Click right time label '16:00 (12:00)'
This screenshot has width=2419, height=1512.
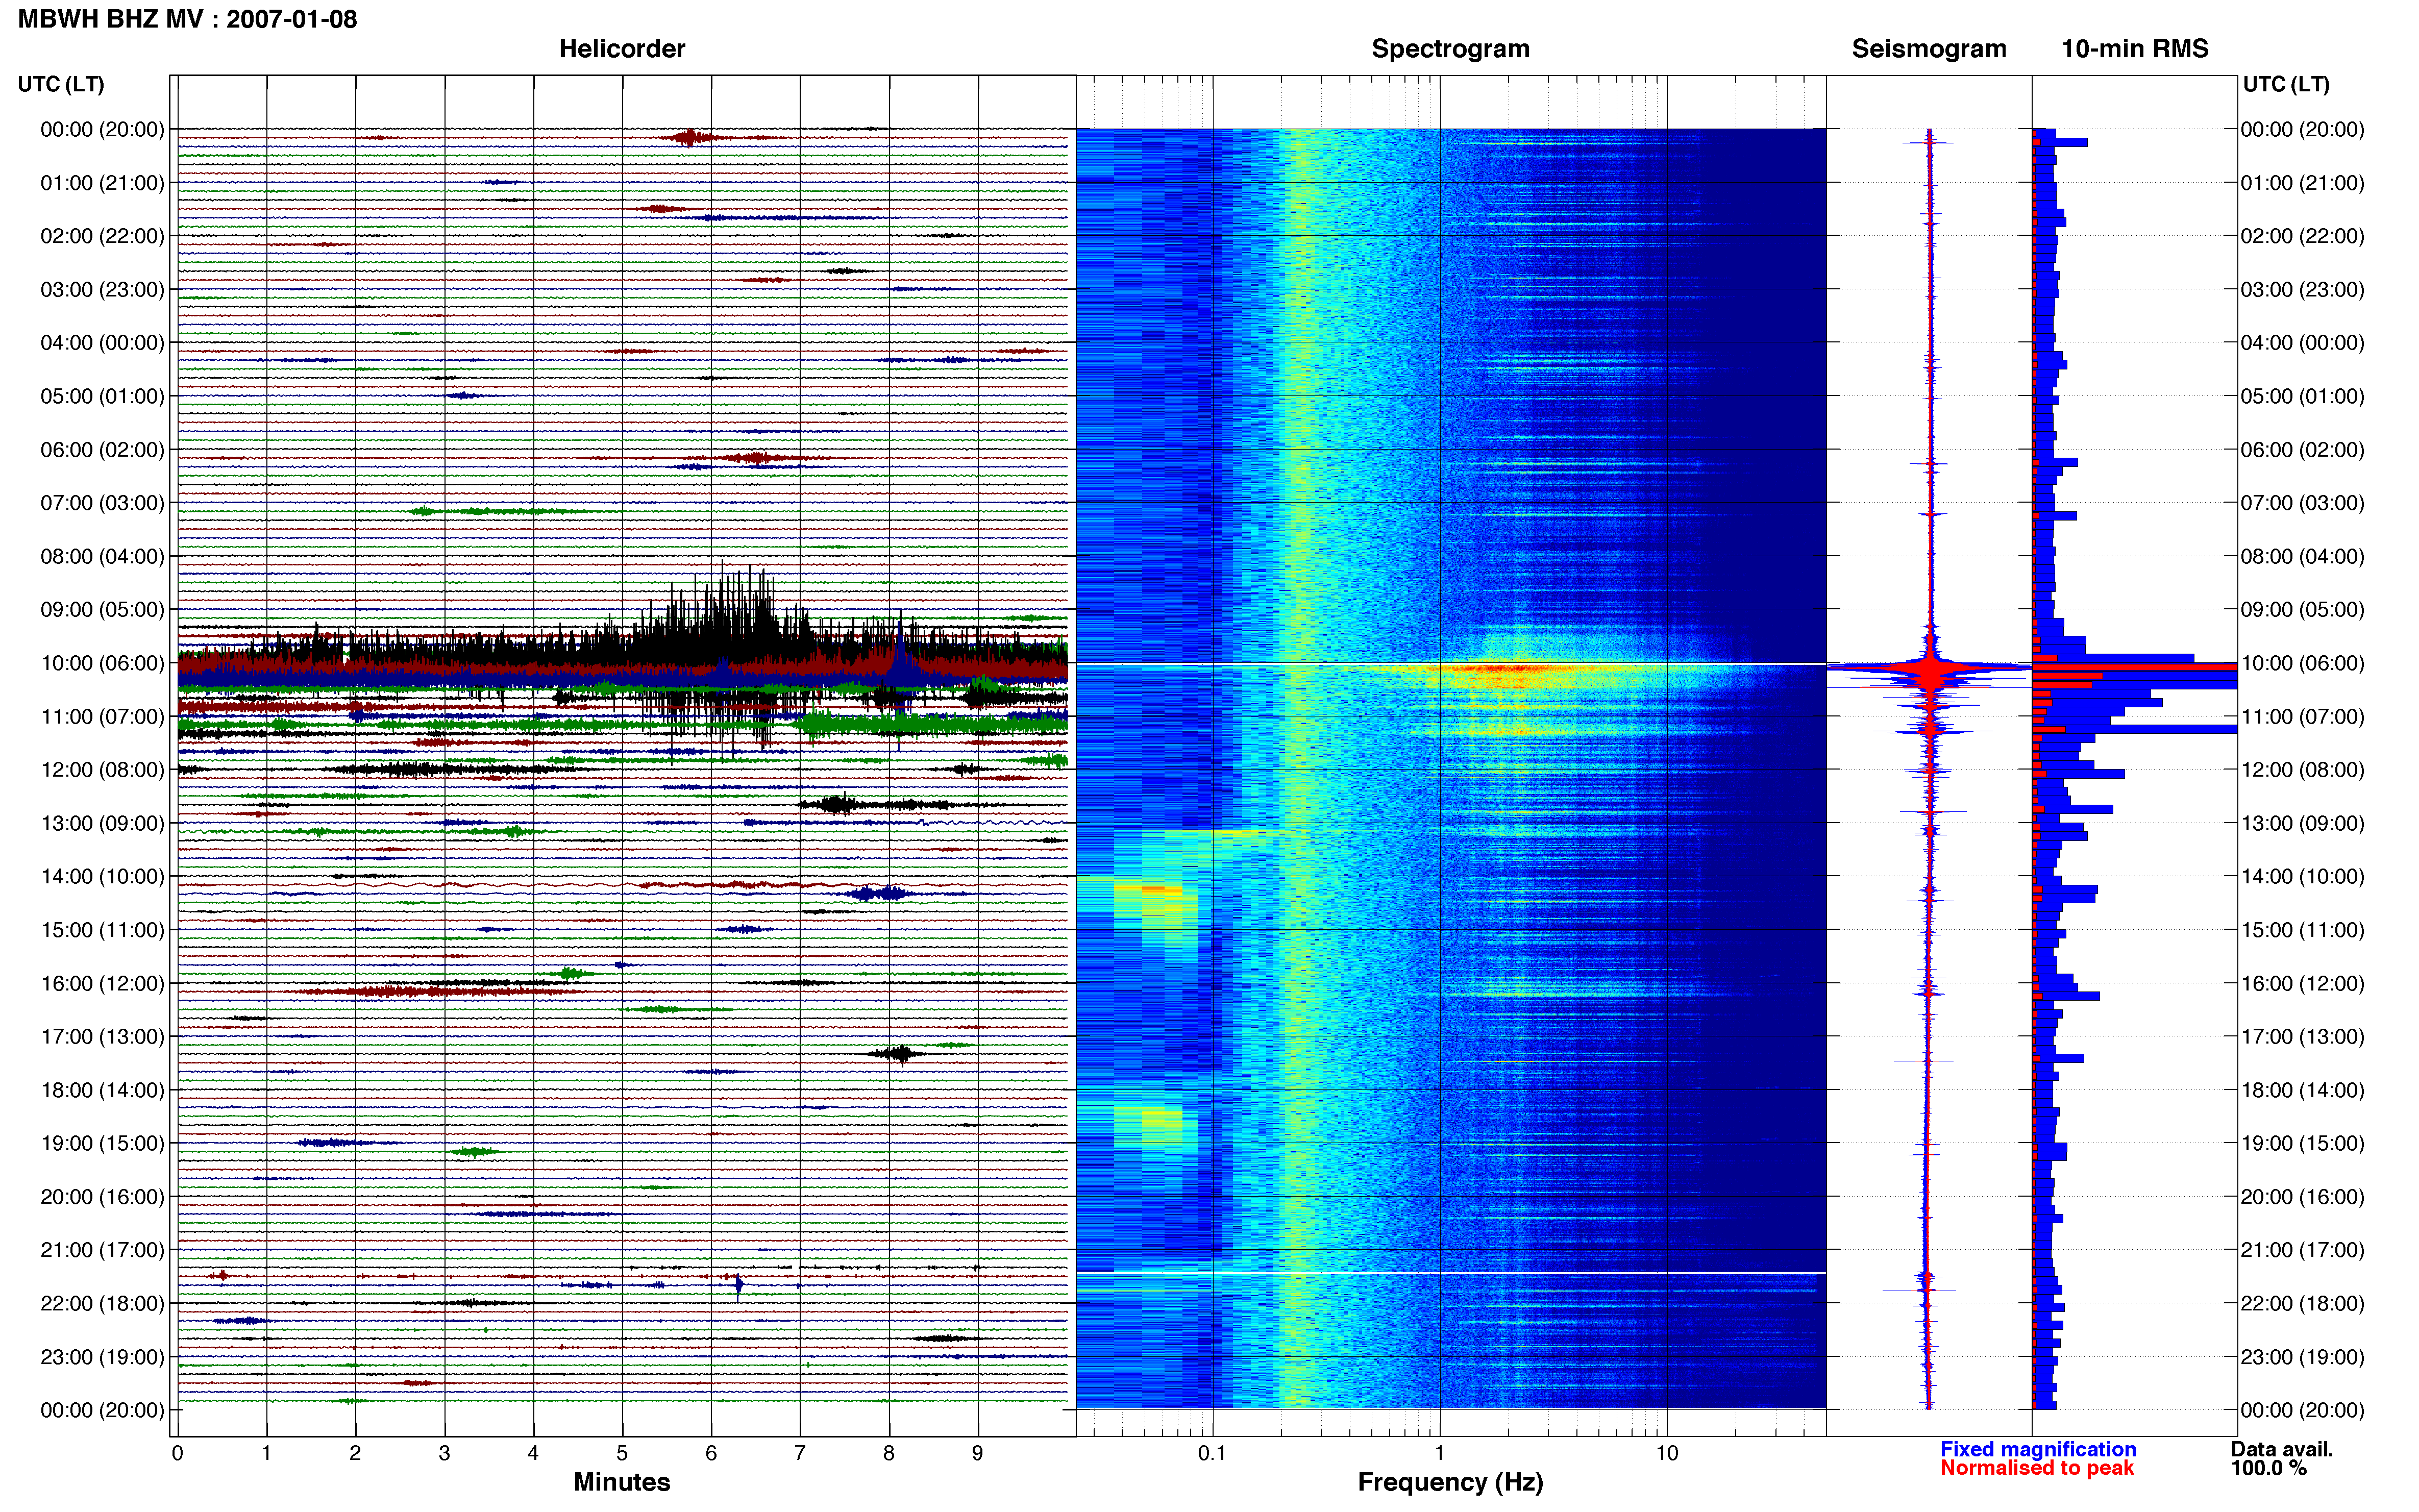pyautogui.click(x=2302, y=983)
